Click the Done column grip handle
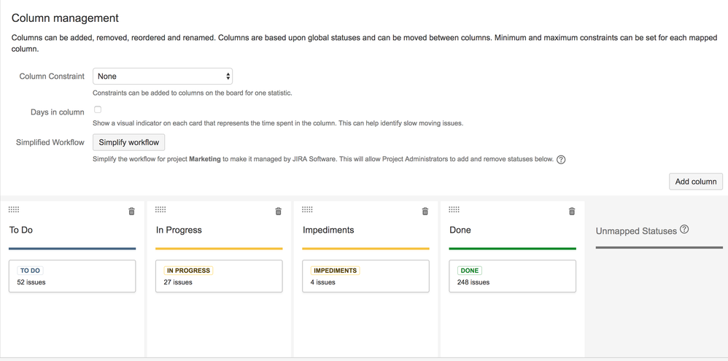 click(454, 210)
